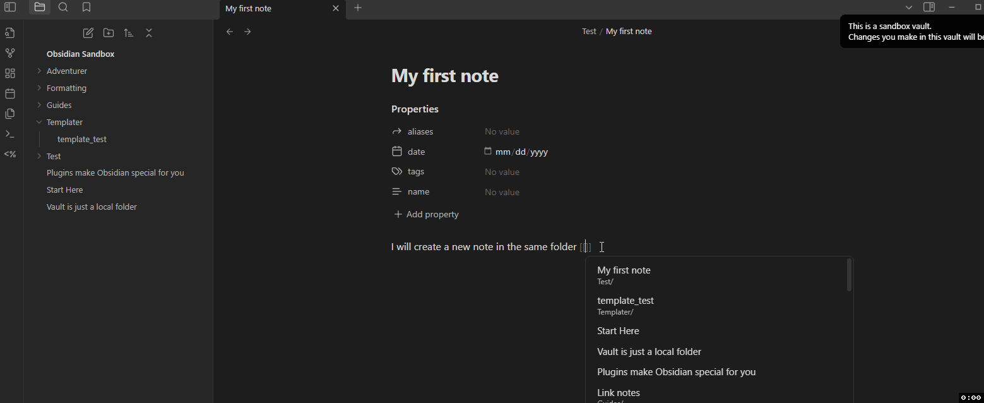Navigate forward with the right arrow
The width and height of the screenshot is (984, 403).
(x=247, y=32)
